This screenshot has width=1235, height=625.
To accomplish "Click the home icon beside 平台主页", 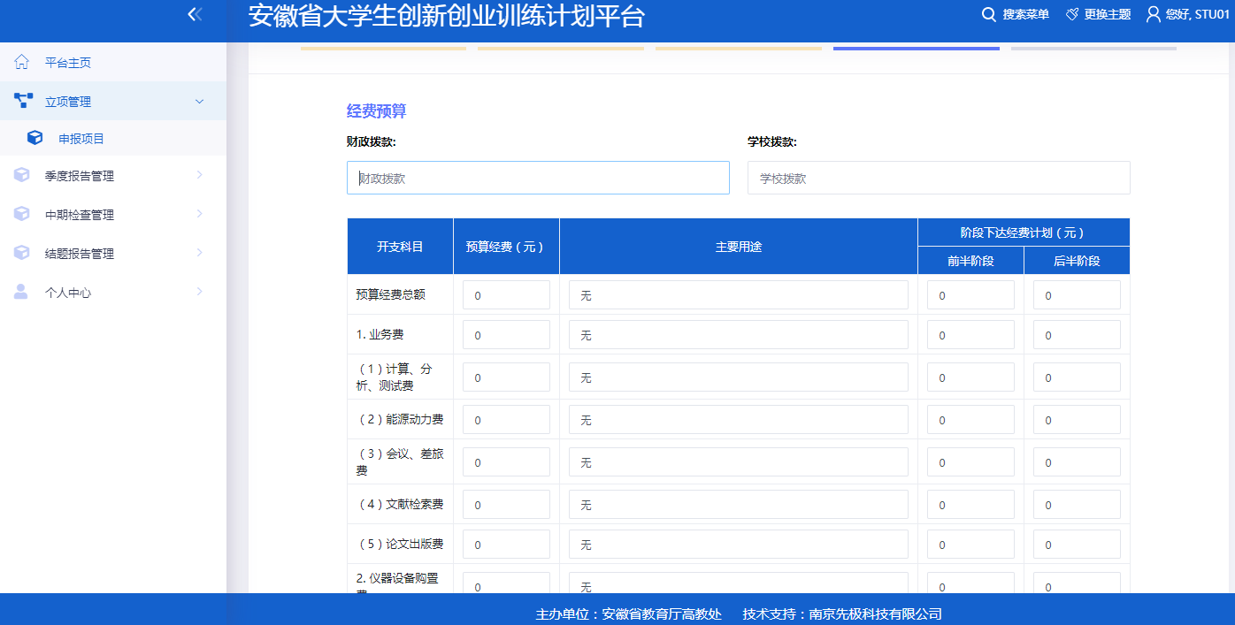I will click(x=22, y=63).
